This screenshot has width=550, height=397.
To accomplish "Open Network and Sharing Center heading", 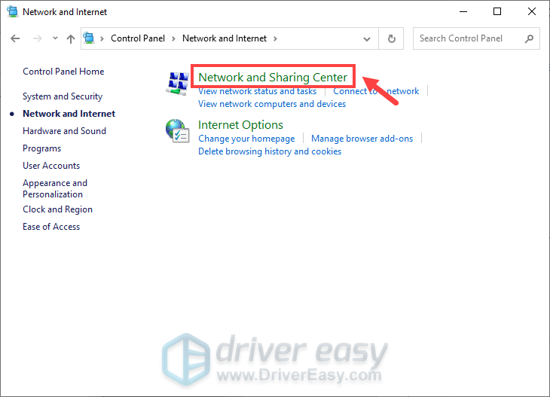I will tap(273, 77).
